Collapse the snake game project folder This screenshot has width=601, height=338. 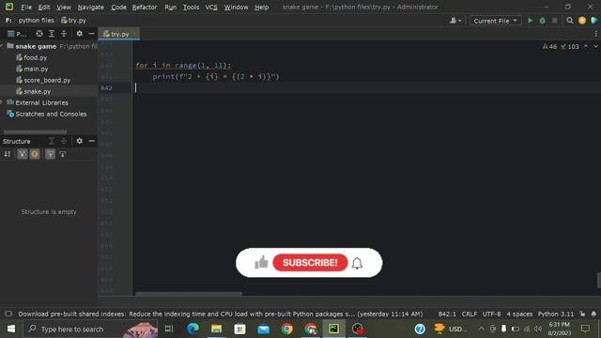point(2,46)
